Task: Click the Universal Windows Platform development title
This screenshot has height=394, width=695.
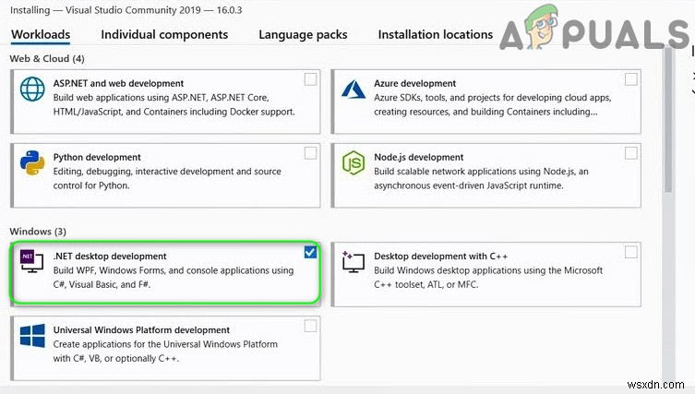Action: 141,329
